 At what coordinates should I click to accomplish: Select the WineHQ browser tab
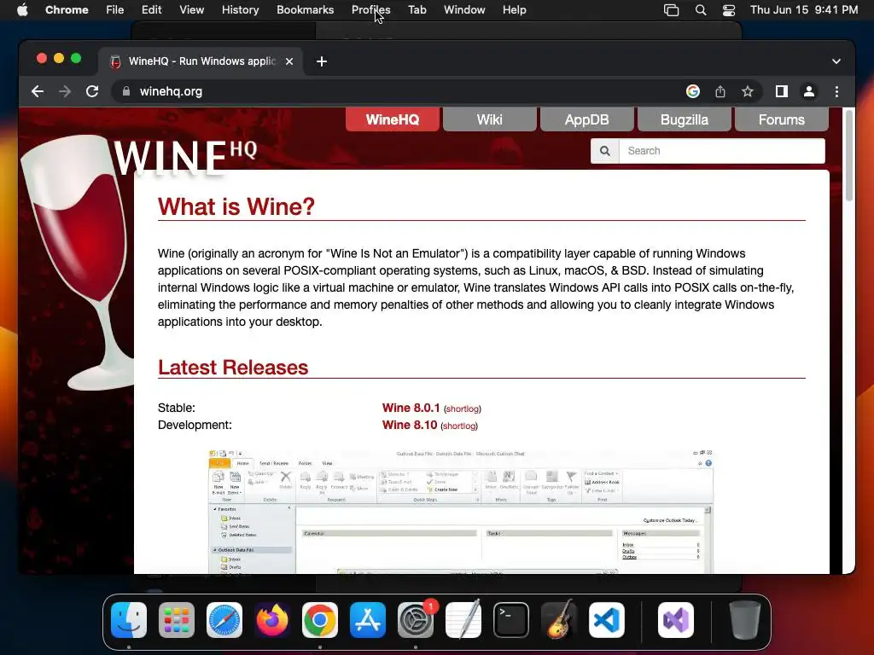coord(201,61)
